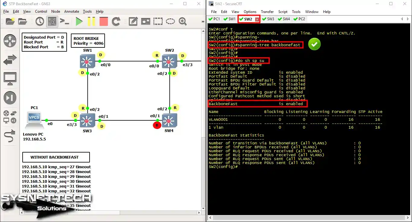Select SW1 switch node in topology

87,61
